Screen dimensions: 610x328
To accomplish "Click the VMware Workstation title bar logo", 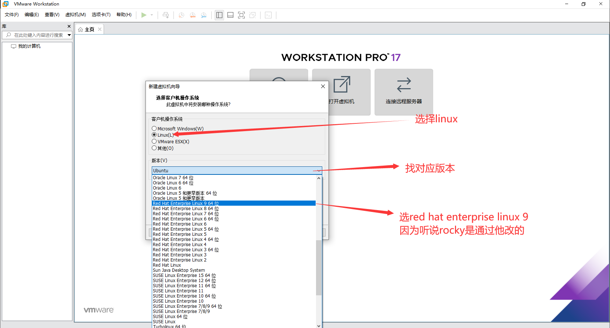I will pyautogui.click(x=6, y=4).
